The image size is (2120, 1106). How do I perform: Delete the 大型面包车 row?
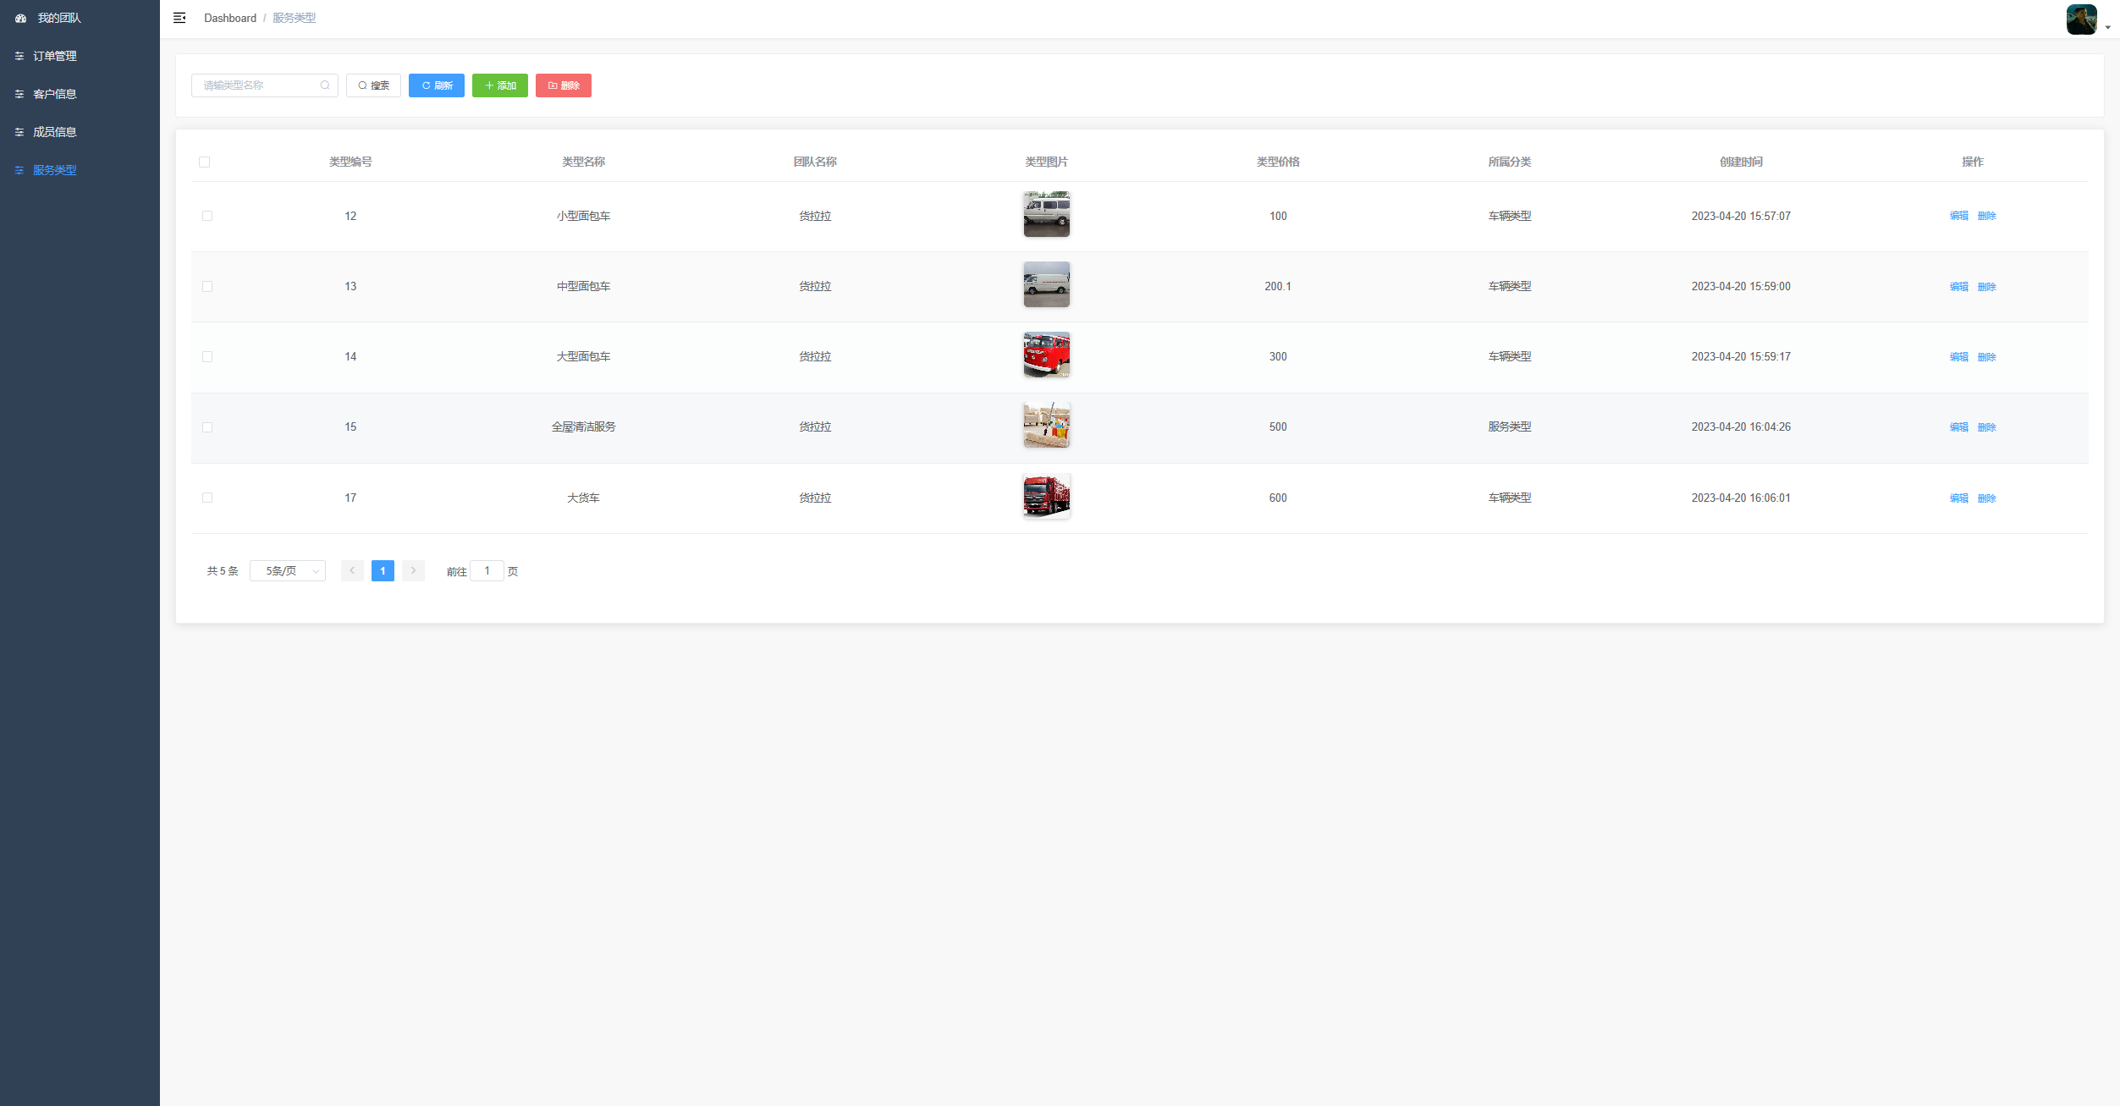click(x=1986, y=357)
